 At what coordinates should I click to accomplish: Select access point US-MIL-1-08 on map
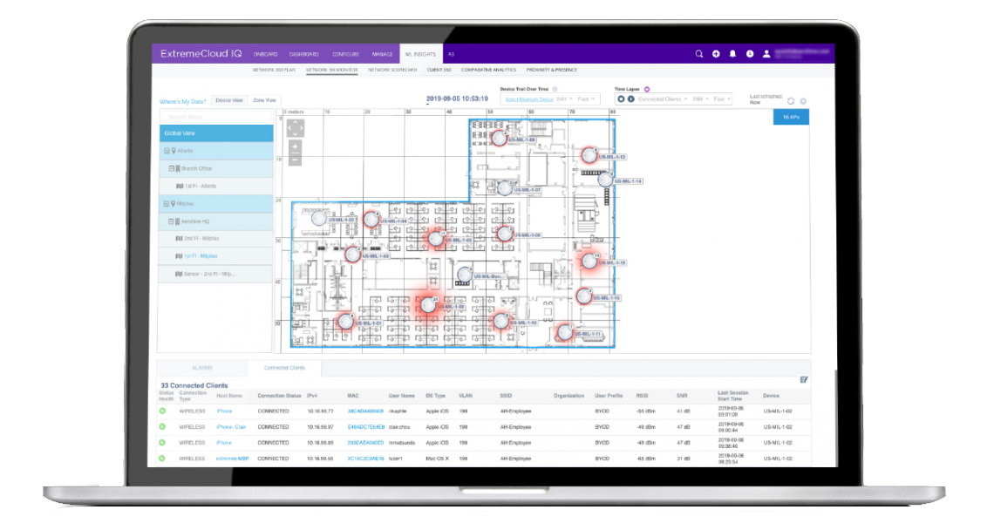[x=505, y=234]
